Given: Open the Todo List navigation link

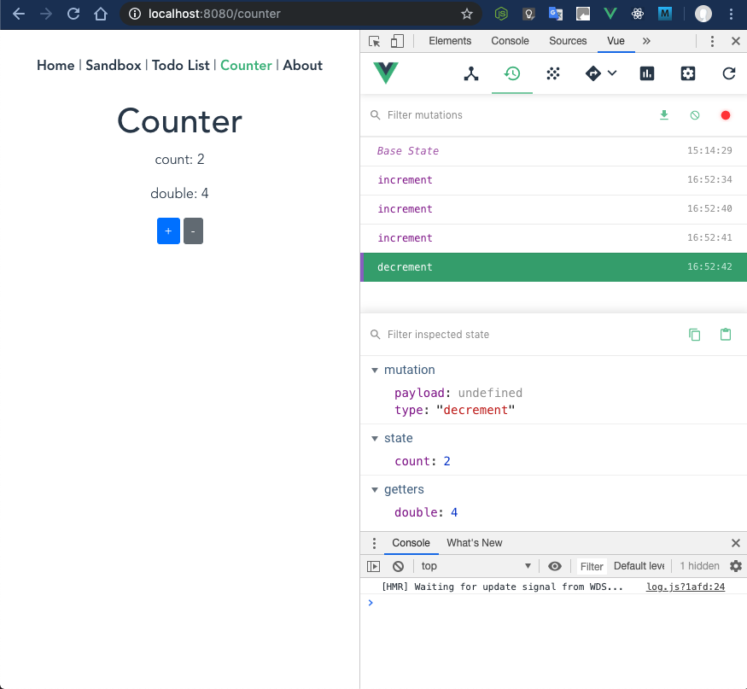Looking at the screenshot, I should [x=180, y=65].
